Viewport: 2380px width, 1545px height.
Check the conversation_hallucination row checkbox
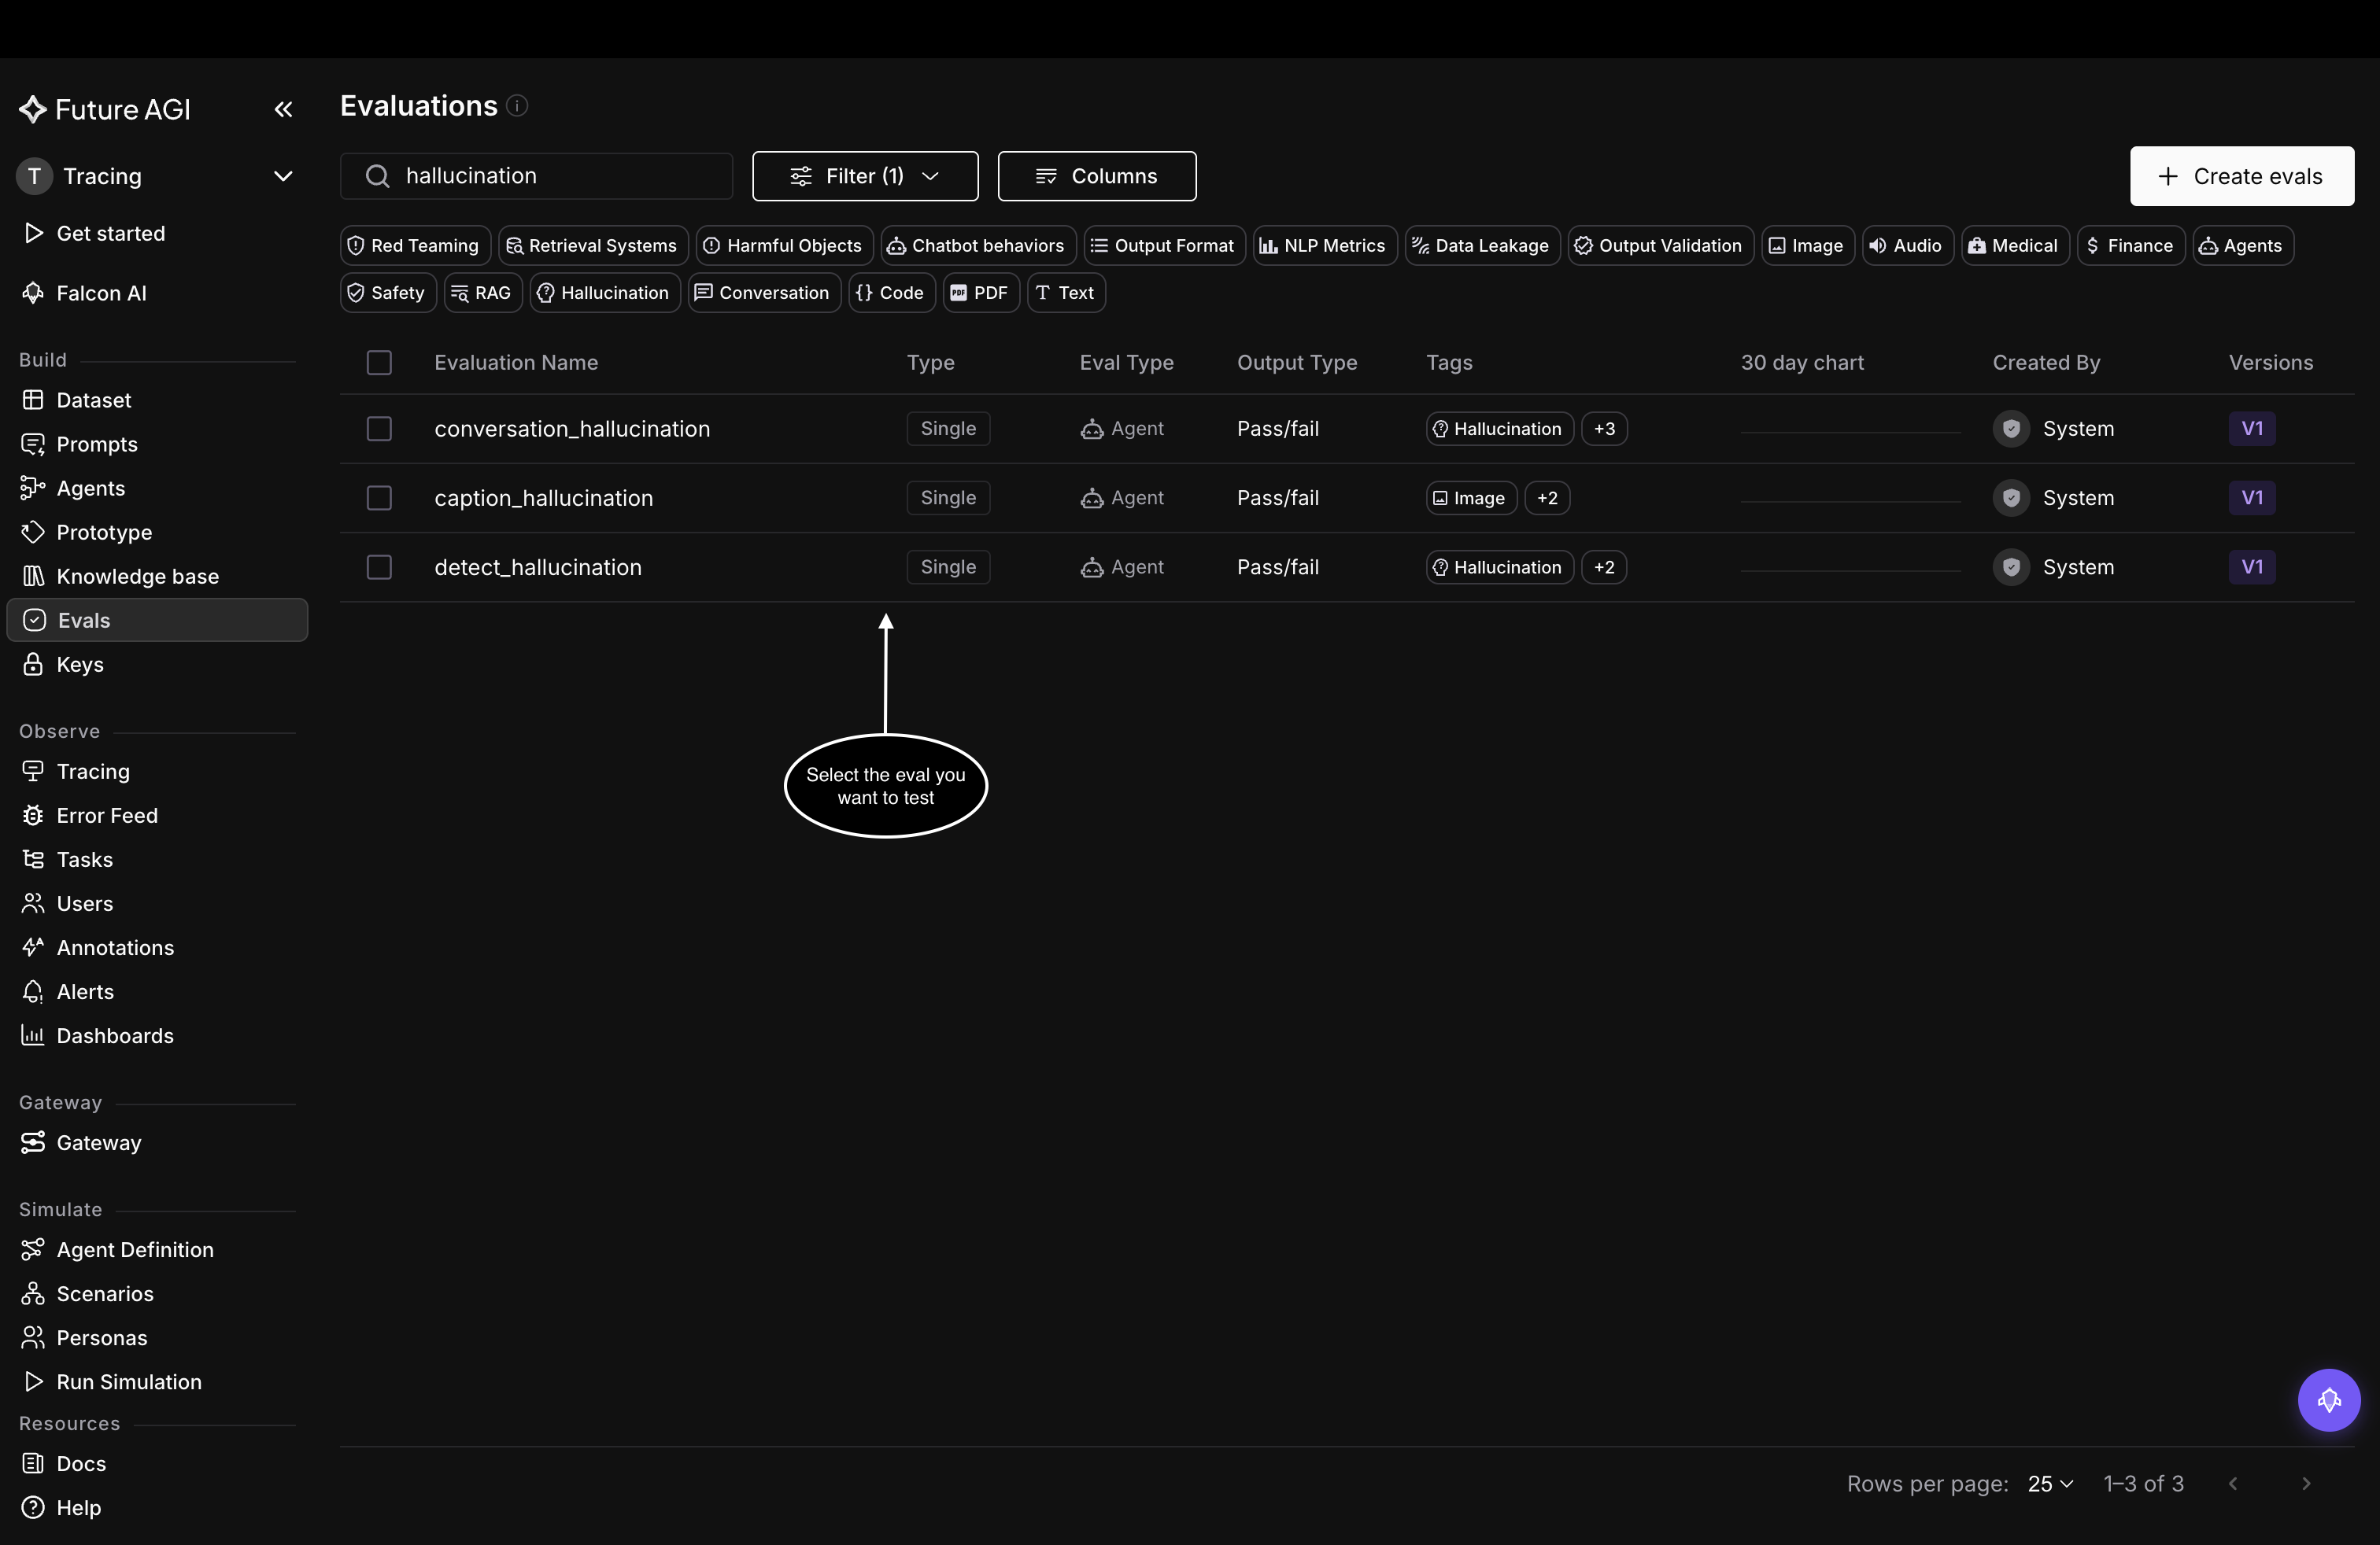pos(379,428)
